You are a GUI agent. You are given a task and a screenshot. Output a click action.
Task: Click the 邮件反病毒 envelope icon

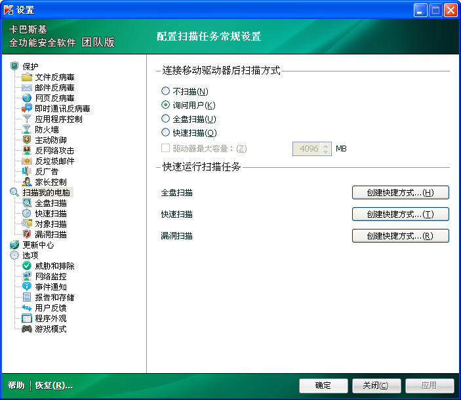point(27,88)
